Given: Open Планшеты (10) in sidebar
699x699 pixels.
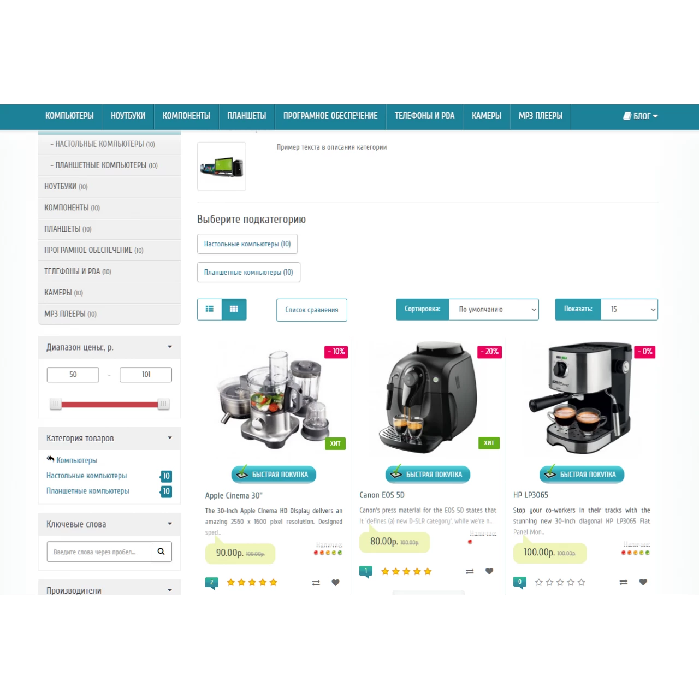Looking at the screenshot, I should click(109, 229).
